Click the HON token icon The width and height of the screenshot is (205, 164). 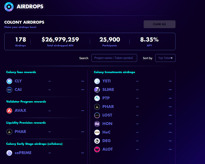pos(97,124)
